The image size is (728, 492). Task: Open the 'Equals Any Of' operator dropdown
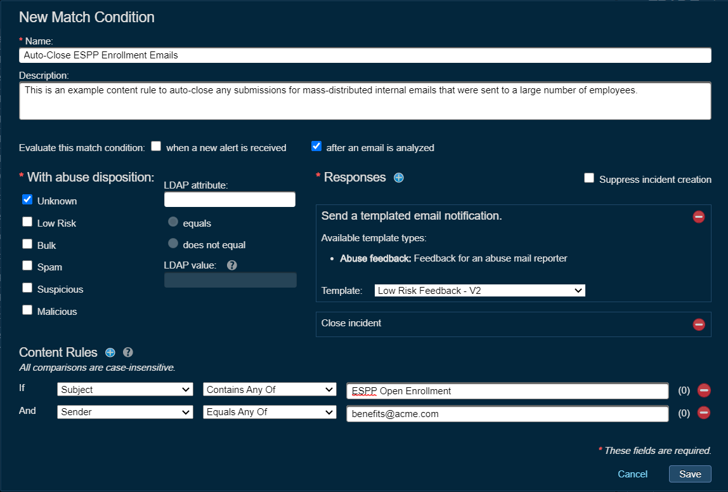(x=270, y=412)
